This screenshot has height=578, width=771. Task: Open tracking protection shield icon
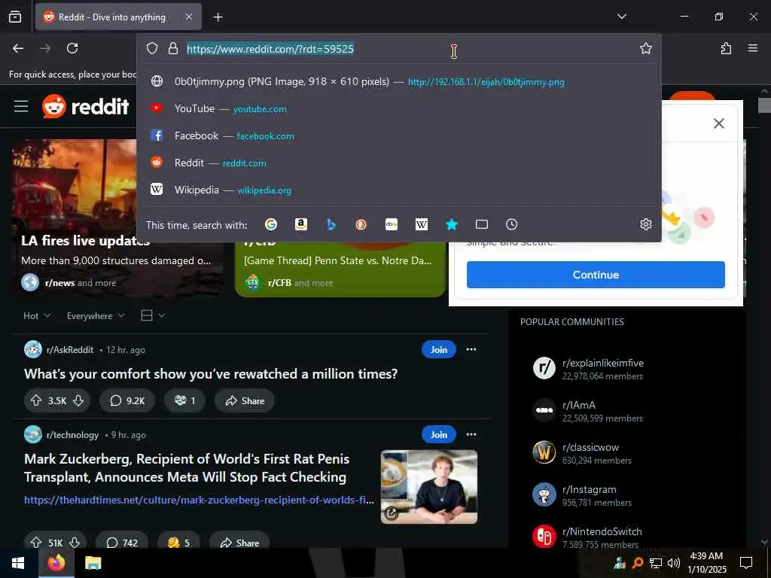pos(152,48)
